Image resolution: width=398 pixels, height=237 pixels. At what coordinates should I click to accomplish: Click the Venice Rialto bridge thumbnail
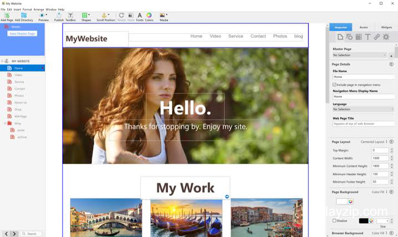point(106,218)
